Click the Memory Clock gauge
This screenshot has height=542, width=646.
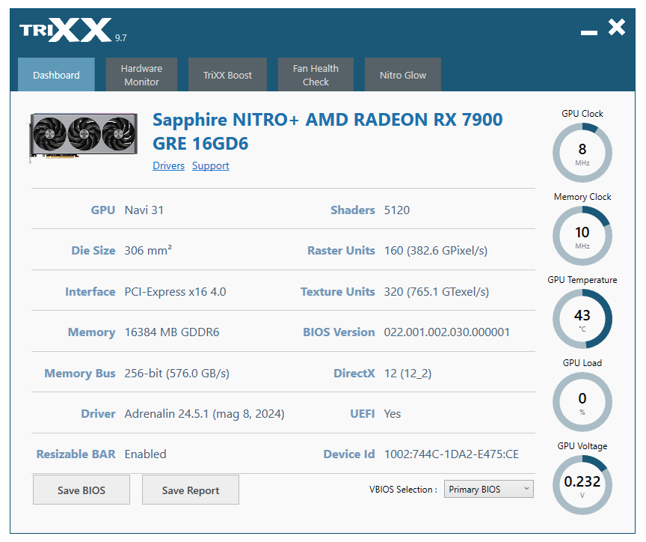[582, 236]
